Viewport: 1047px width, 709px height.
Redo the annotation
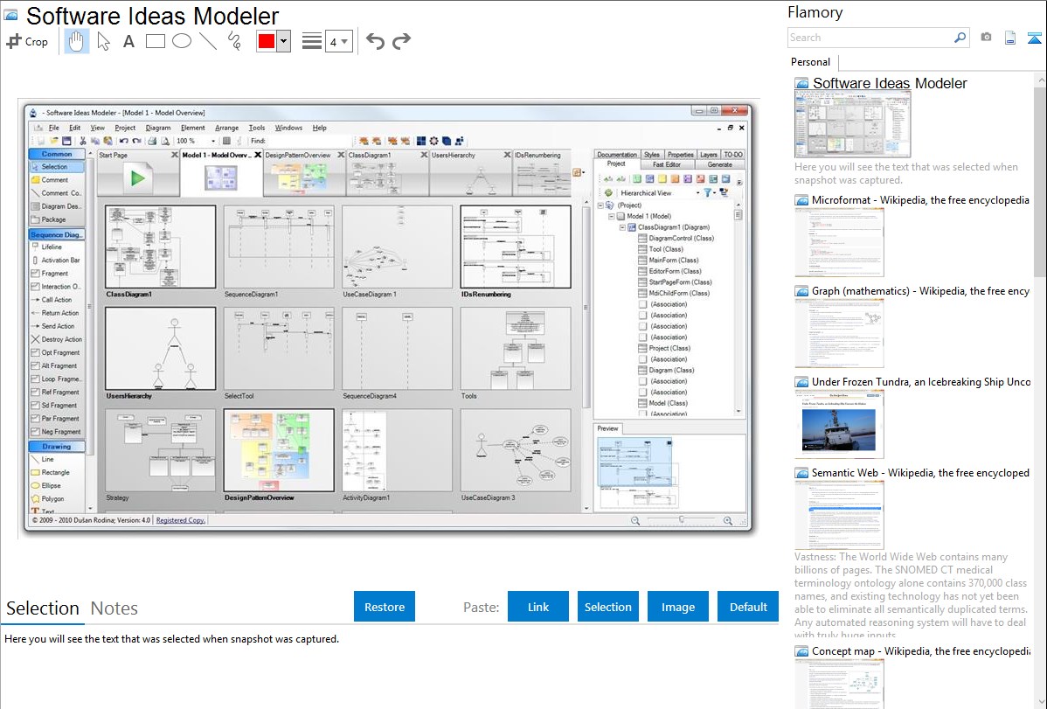[x=401, y=41]
